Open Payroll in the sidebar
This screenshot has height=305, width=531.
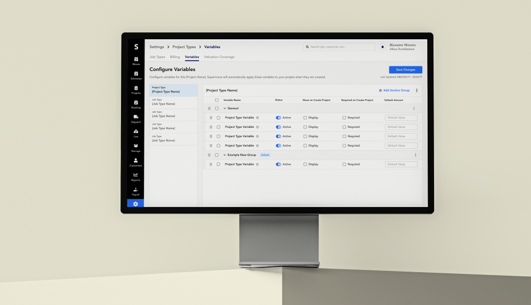(x=136, y=191)
